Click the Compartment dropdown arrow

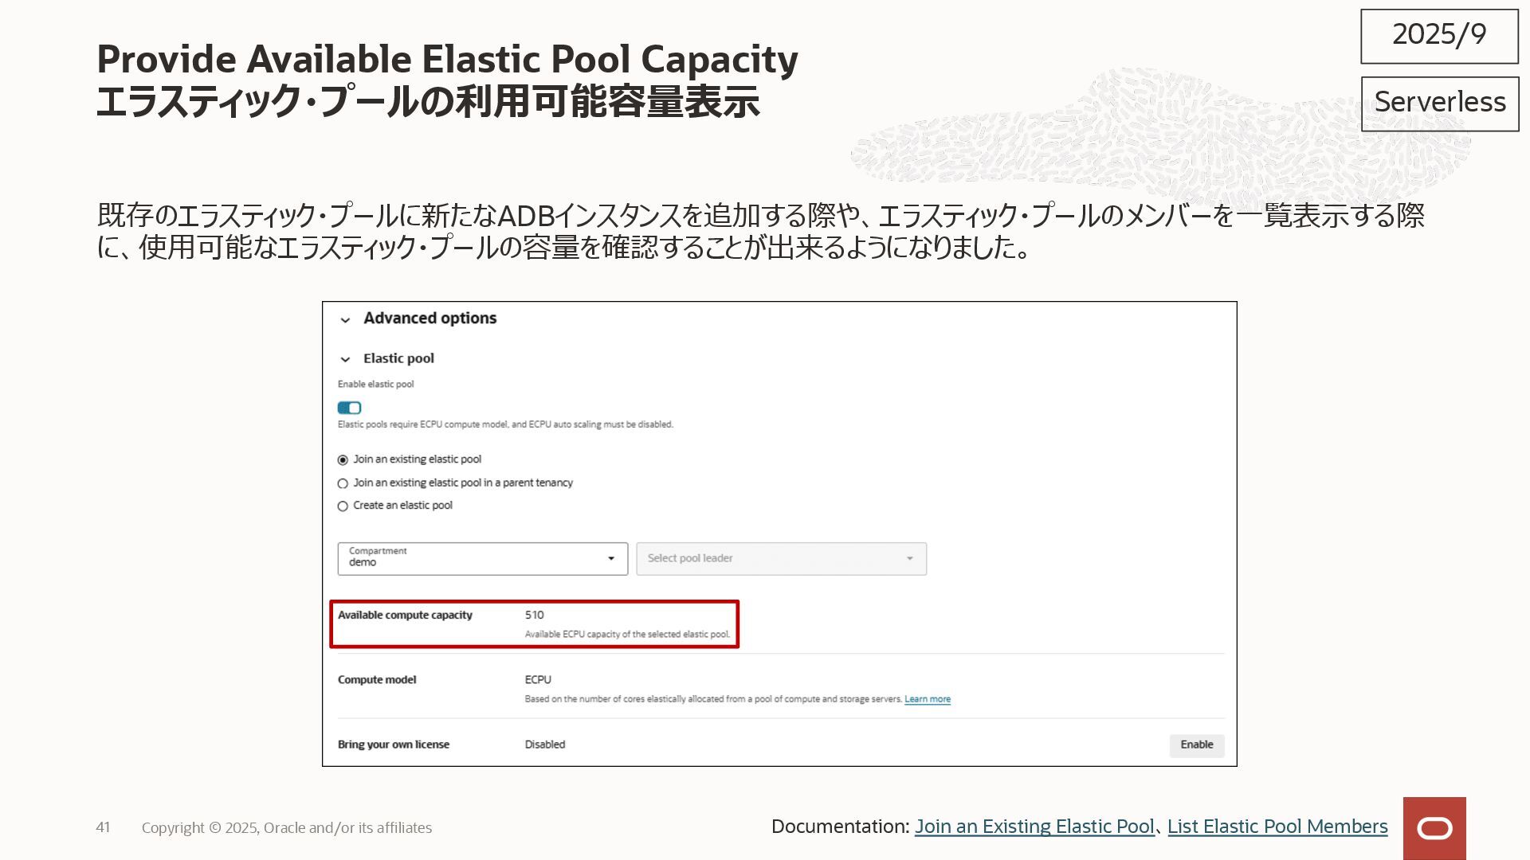611,559
